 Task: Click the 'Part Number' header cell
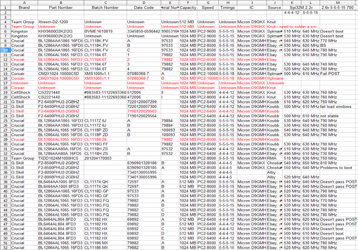61,7
